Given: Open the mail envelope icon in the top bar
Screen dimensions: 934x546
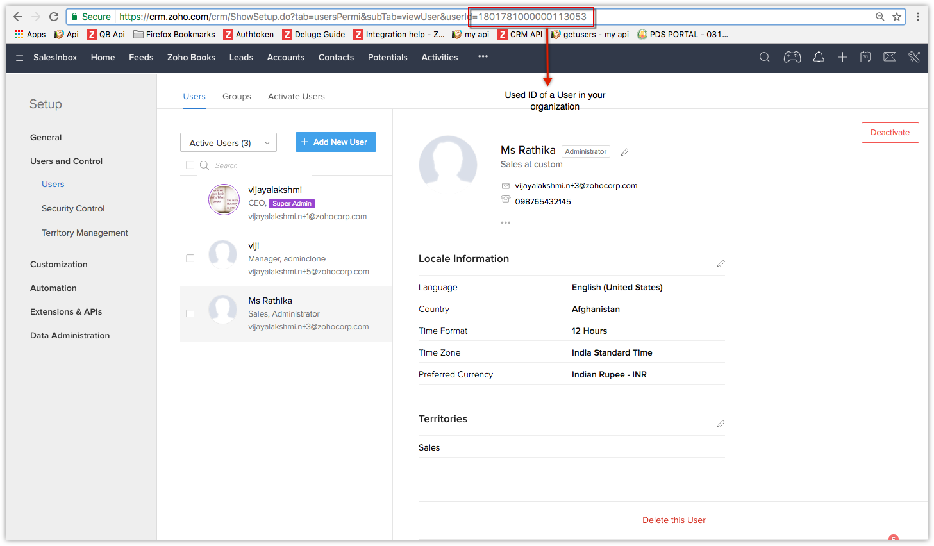Looking at the screenshot, I should [x=890, y=57].
